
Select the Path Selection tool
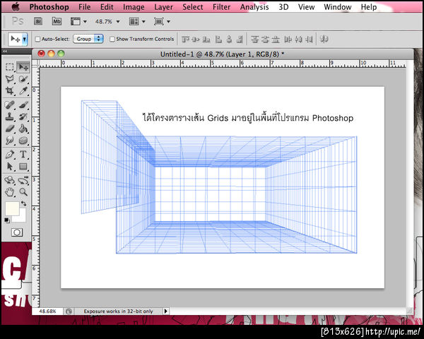click(x=10, y=166)
